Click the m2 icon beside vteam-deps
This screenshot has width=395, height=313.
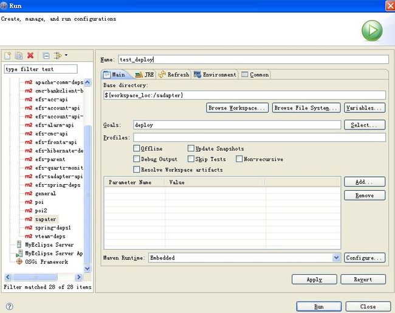coord(29,236)
